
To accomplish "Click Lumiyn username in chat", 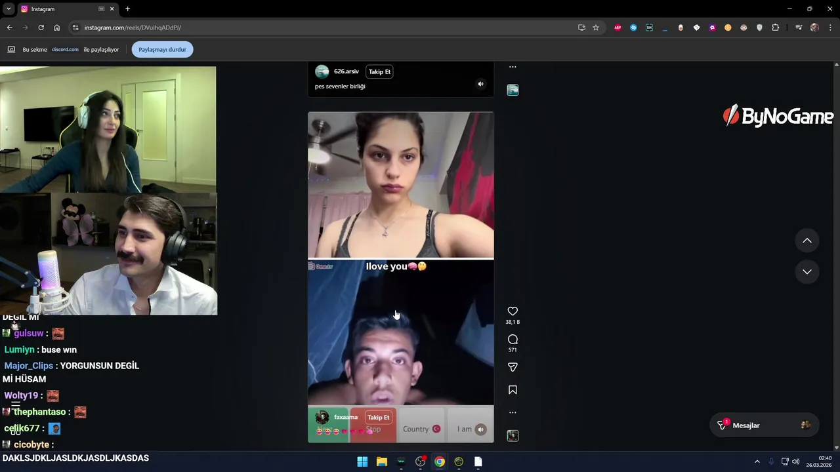I will pyautogui.click(x=19, y=349).
